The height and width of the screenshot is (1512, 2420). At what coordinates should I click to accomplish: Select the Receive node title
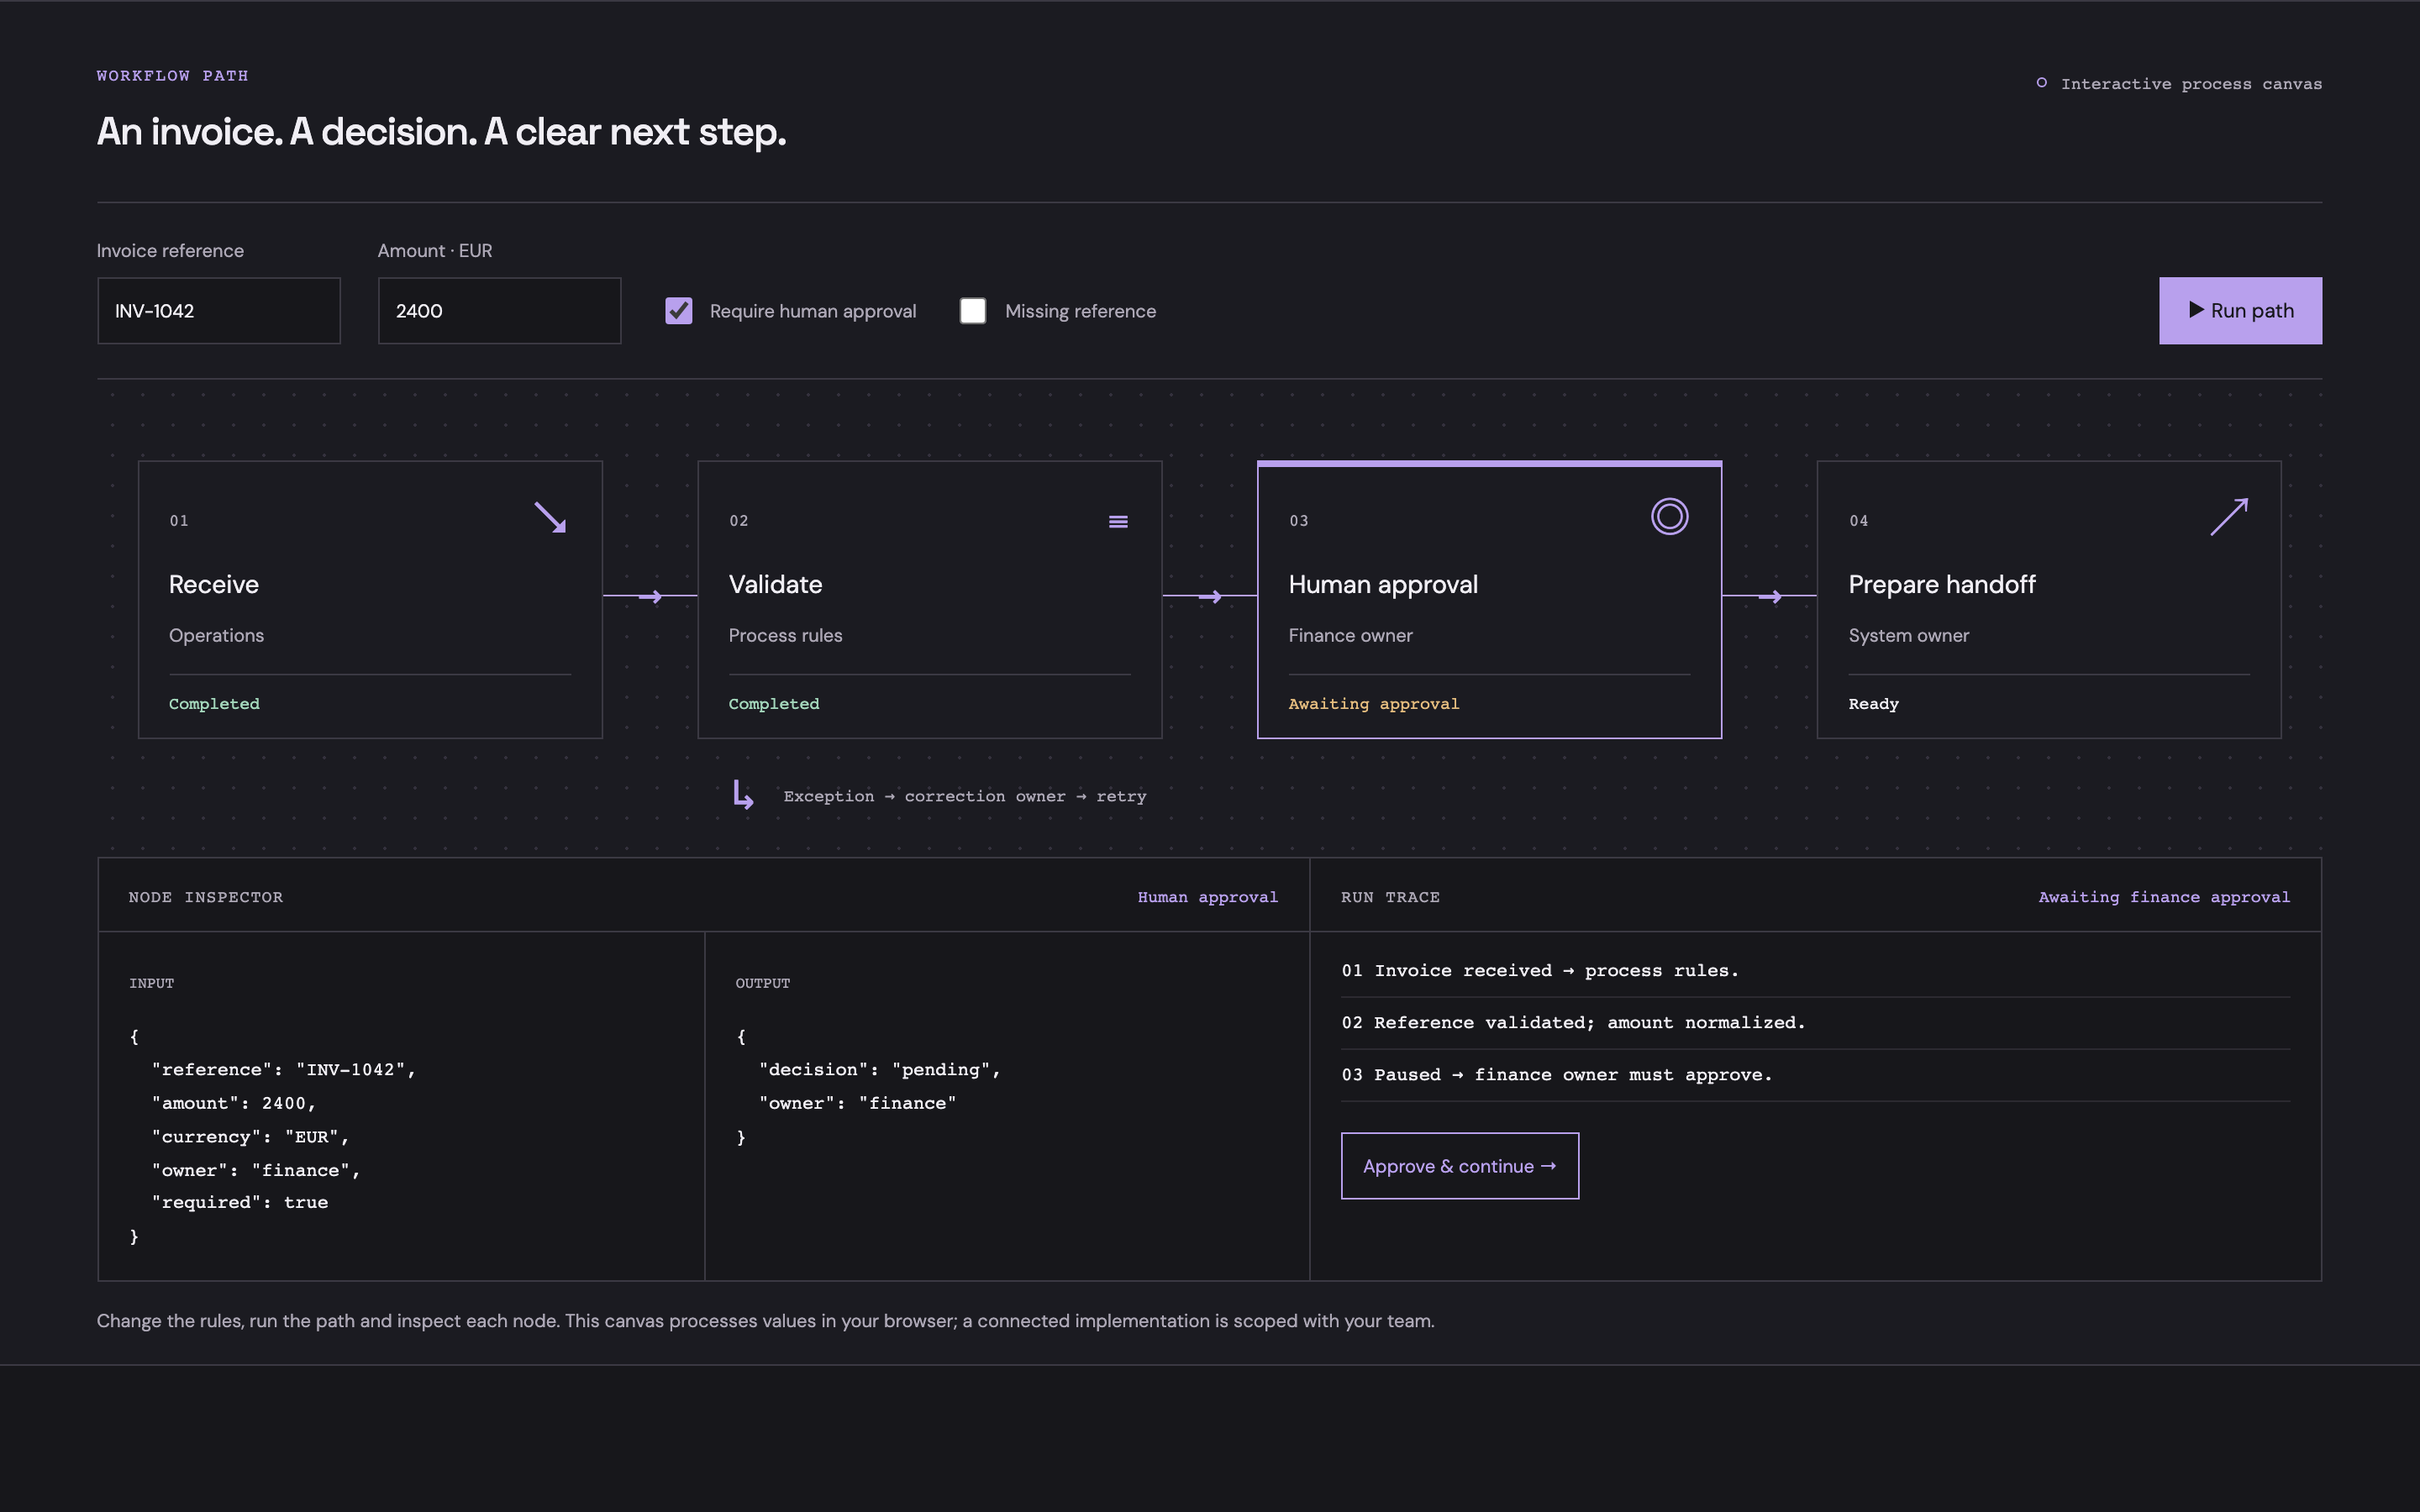[213, 584]
